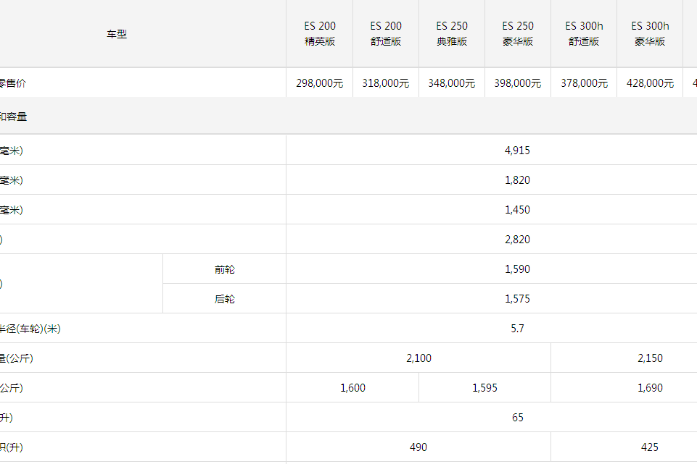Select the 378,000元 price cell
This screenshot has width=697, height=464.
pyautogui.click(x=584, y=83)
